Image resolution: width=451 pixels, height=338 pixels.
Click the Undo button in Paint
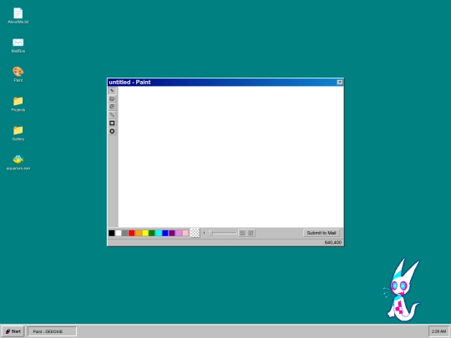[x=242, y=233]
